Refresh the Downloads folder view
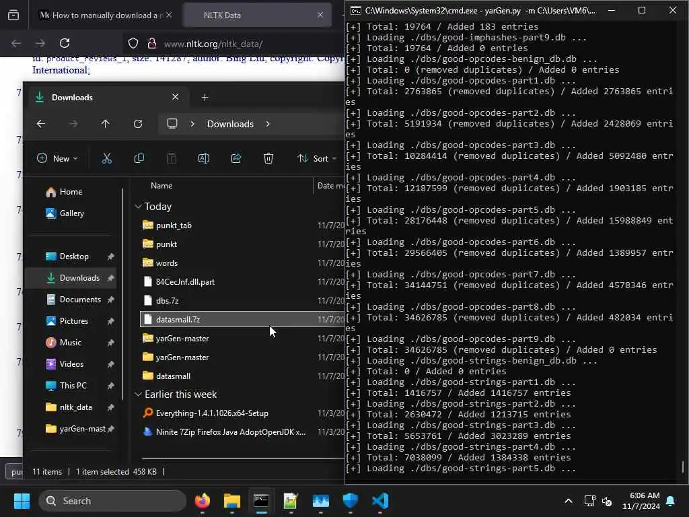 click(138, 124)
